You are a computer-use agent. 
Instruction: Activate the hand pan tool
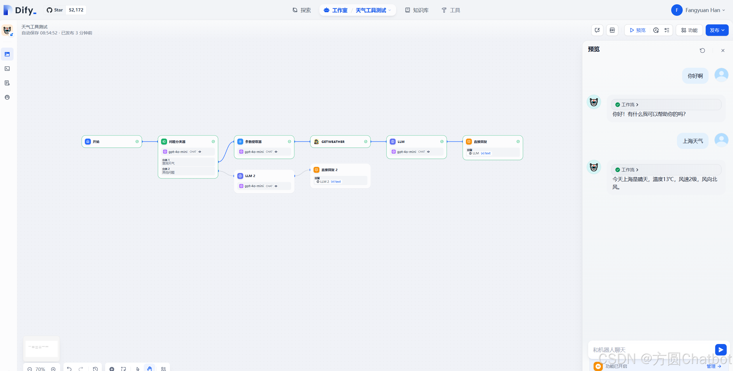(149, 368)
